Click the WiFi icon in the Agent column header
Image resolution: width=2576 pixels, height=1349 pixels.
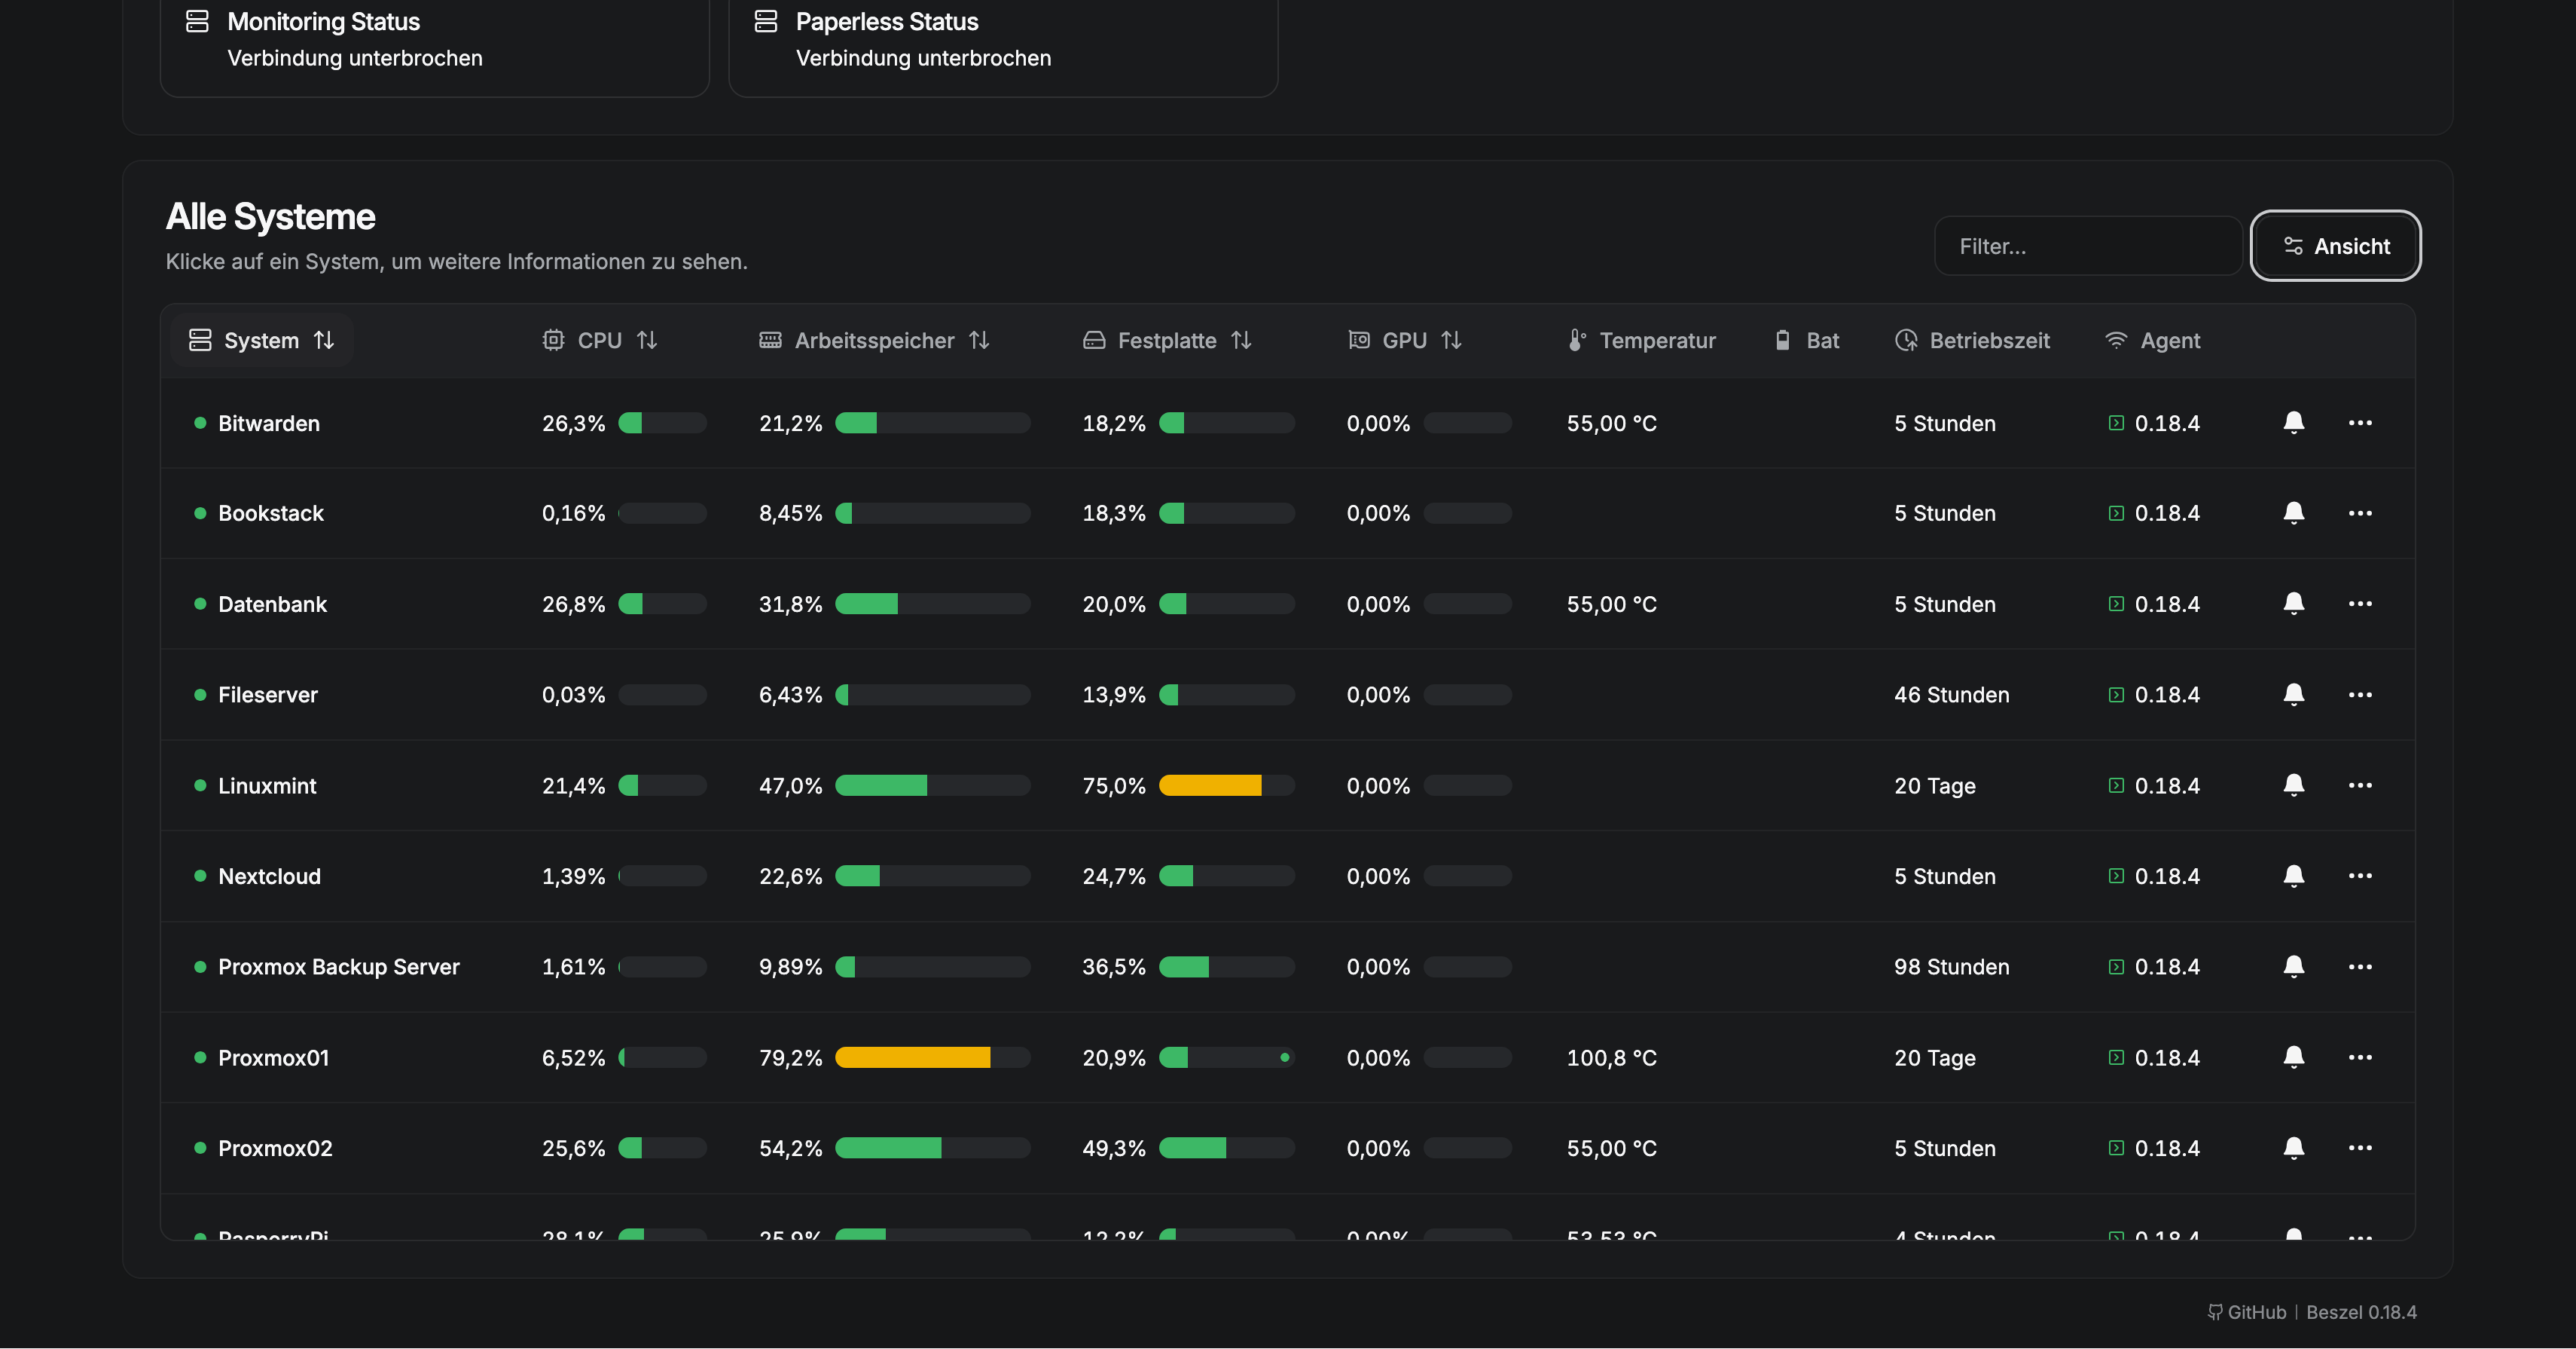[x=2117, y=340]
